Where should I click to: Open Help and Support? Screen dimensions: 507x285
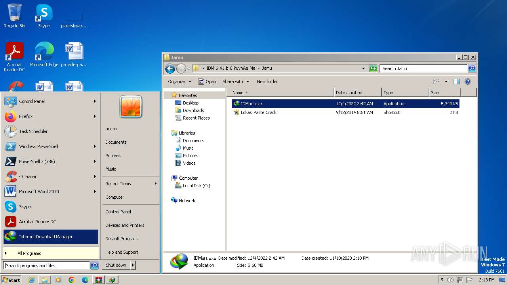click(x=122, y=252)
